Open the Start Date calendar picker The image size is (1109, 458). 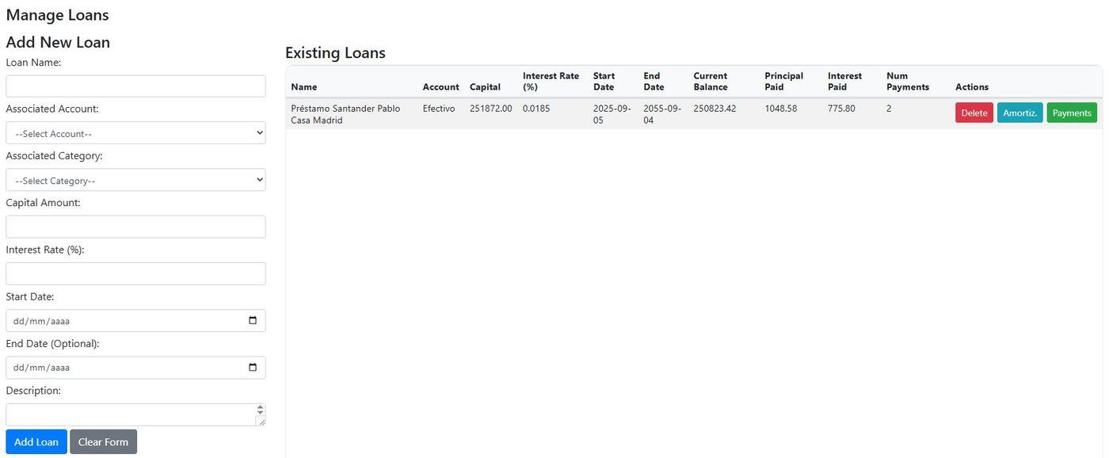pos(252,320)
